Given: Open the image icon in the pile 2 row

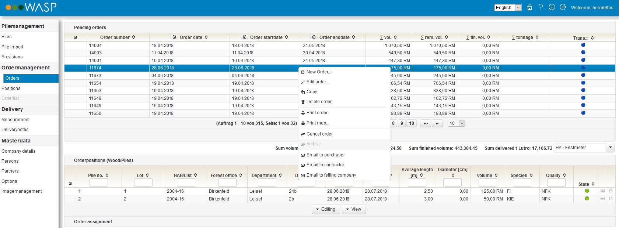Looking at the screenshot, I should click(603, 199).
